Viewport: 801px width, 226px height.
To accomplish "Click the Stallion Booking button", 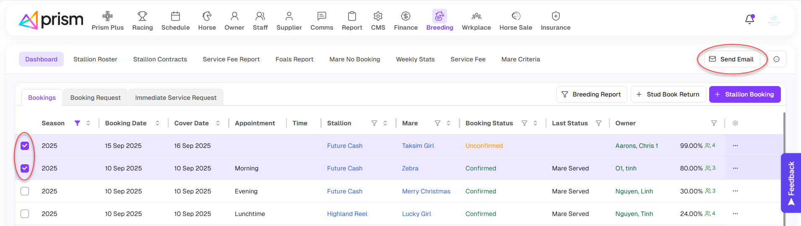I will 744,94.
